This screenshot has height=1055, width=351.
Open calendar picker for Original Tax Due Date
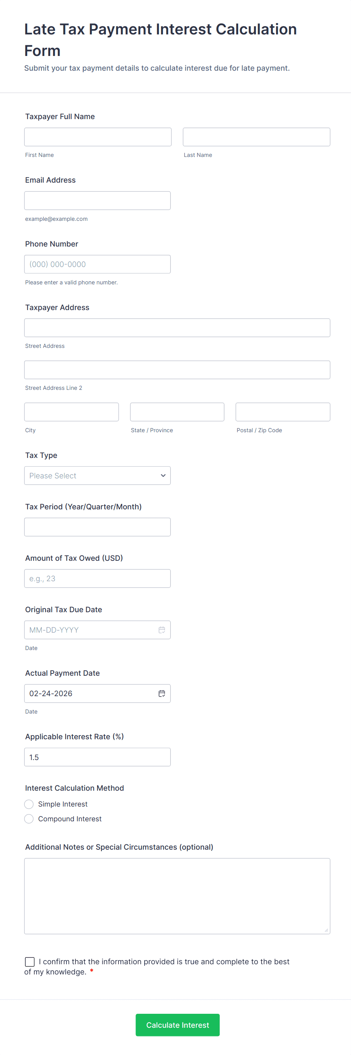162,630
